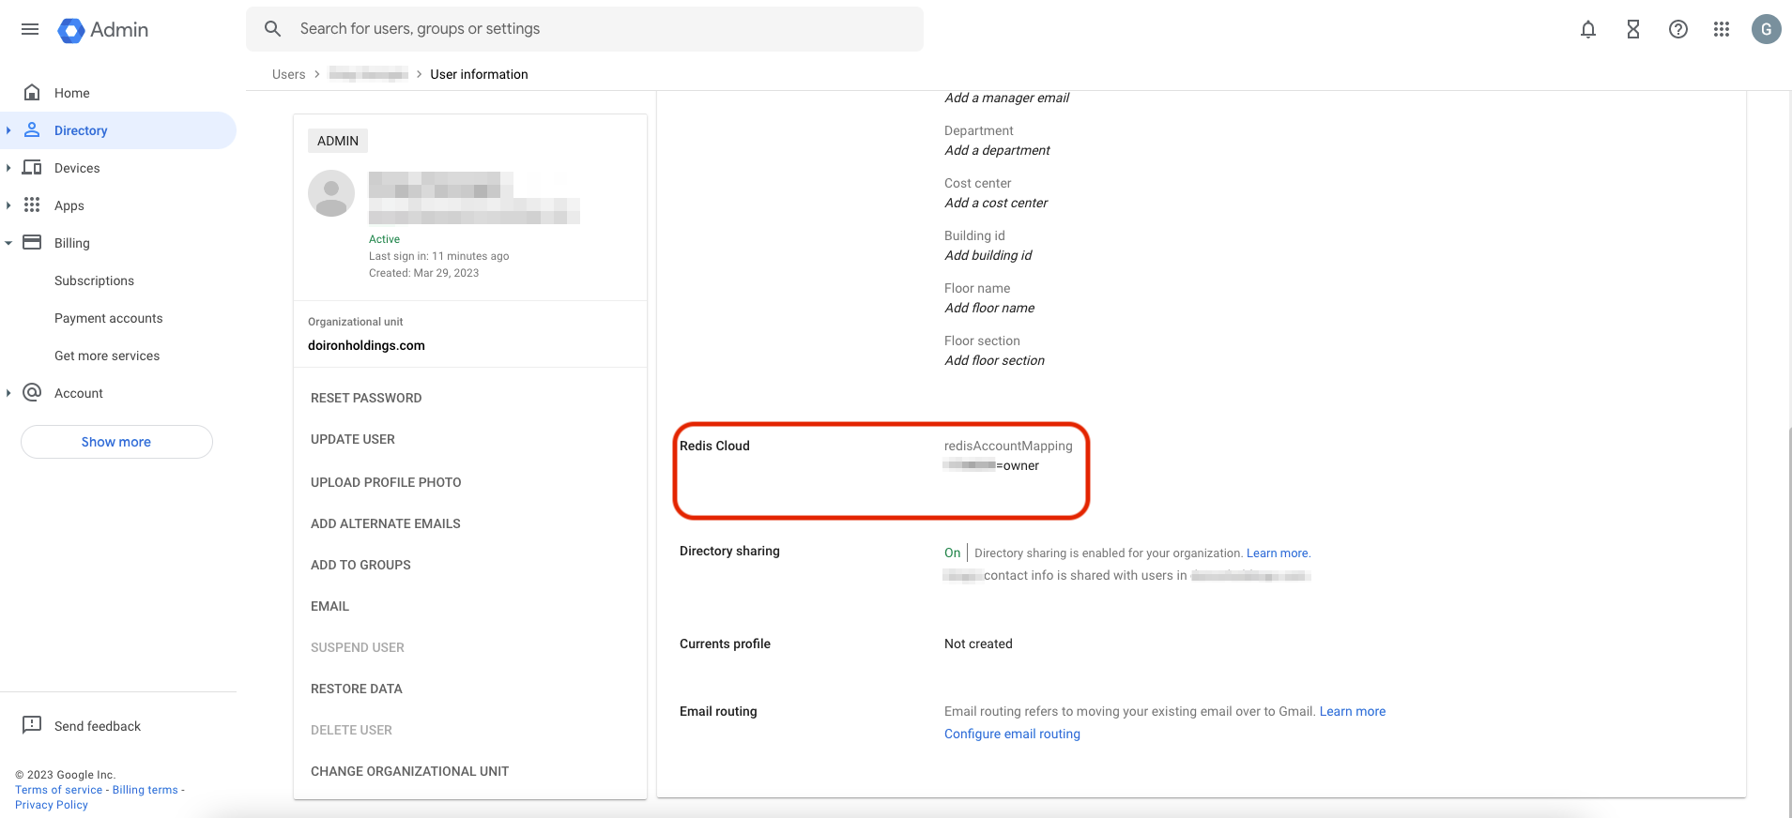Image resolution: width=1792 pixels, height=818 pixels.
Task: Click the Show more button
Action: [116, 442]
